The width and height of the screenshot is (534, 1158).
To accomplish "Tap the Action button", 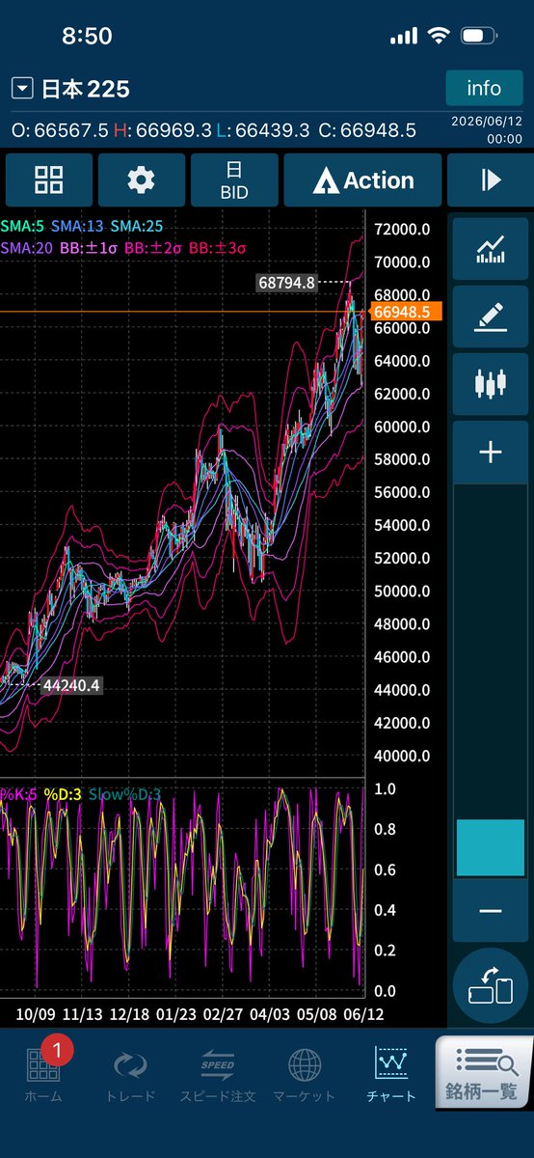I will click(x=363, y=179).
